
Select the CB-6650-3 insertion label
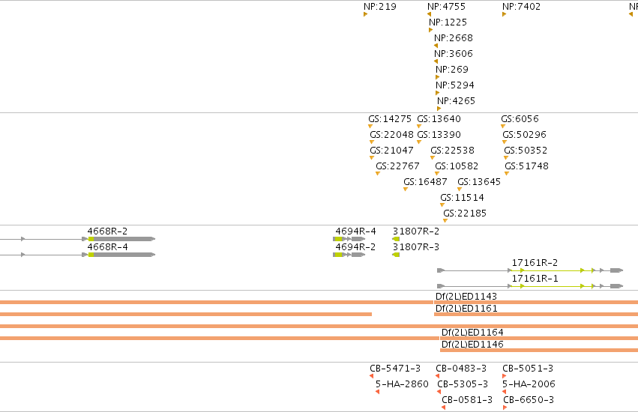coord(529,400)
